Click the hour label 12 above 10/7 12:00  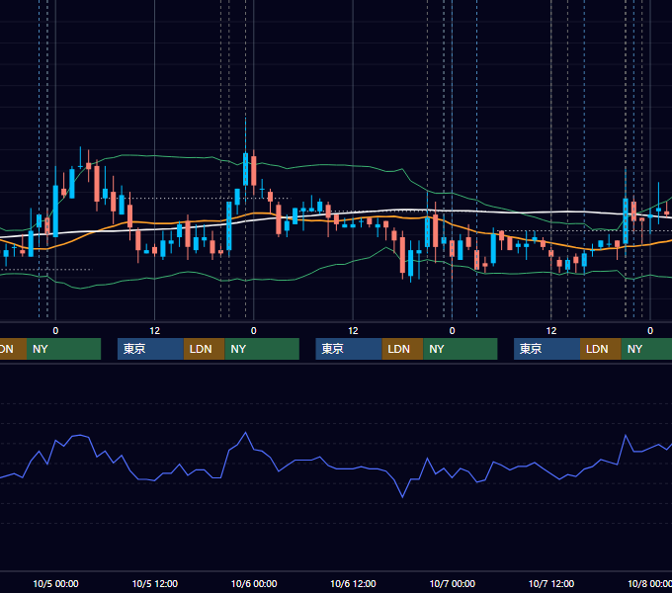[x=551, y=331]
